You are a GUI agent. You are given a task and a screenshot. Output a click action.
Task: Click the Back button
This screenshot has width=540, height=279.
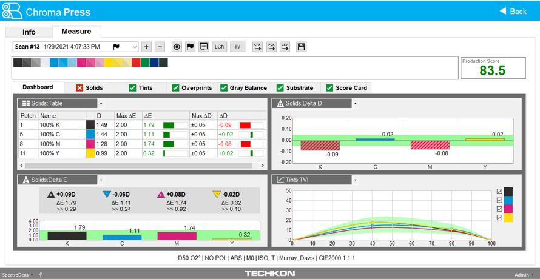(513, 11)
